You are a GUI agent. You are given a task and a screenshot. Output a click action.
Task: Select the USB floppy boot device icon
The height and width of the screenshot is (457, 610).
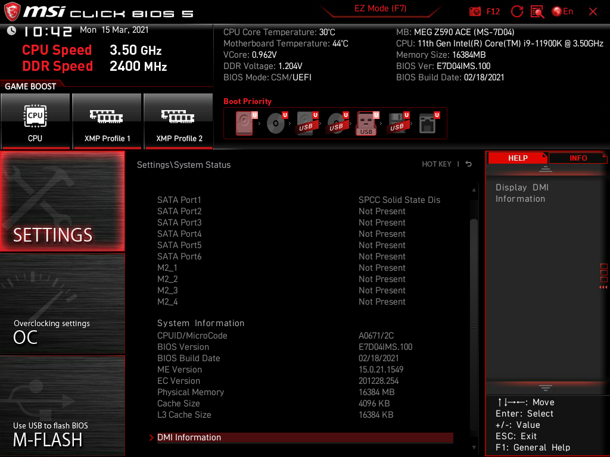(x=397, y=123)
